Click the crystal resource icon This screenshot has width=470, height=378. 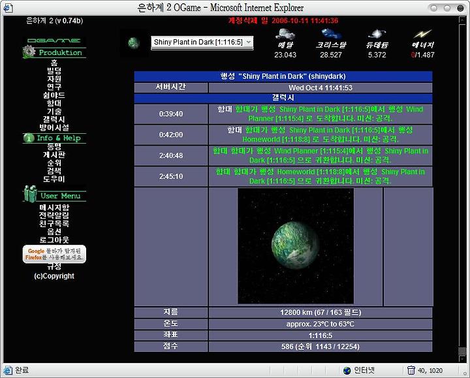pyautogui.click(x=331, y=33)
